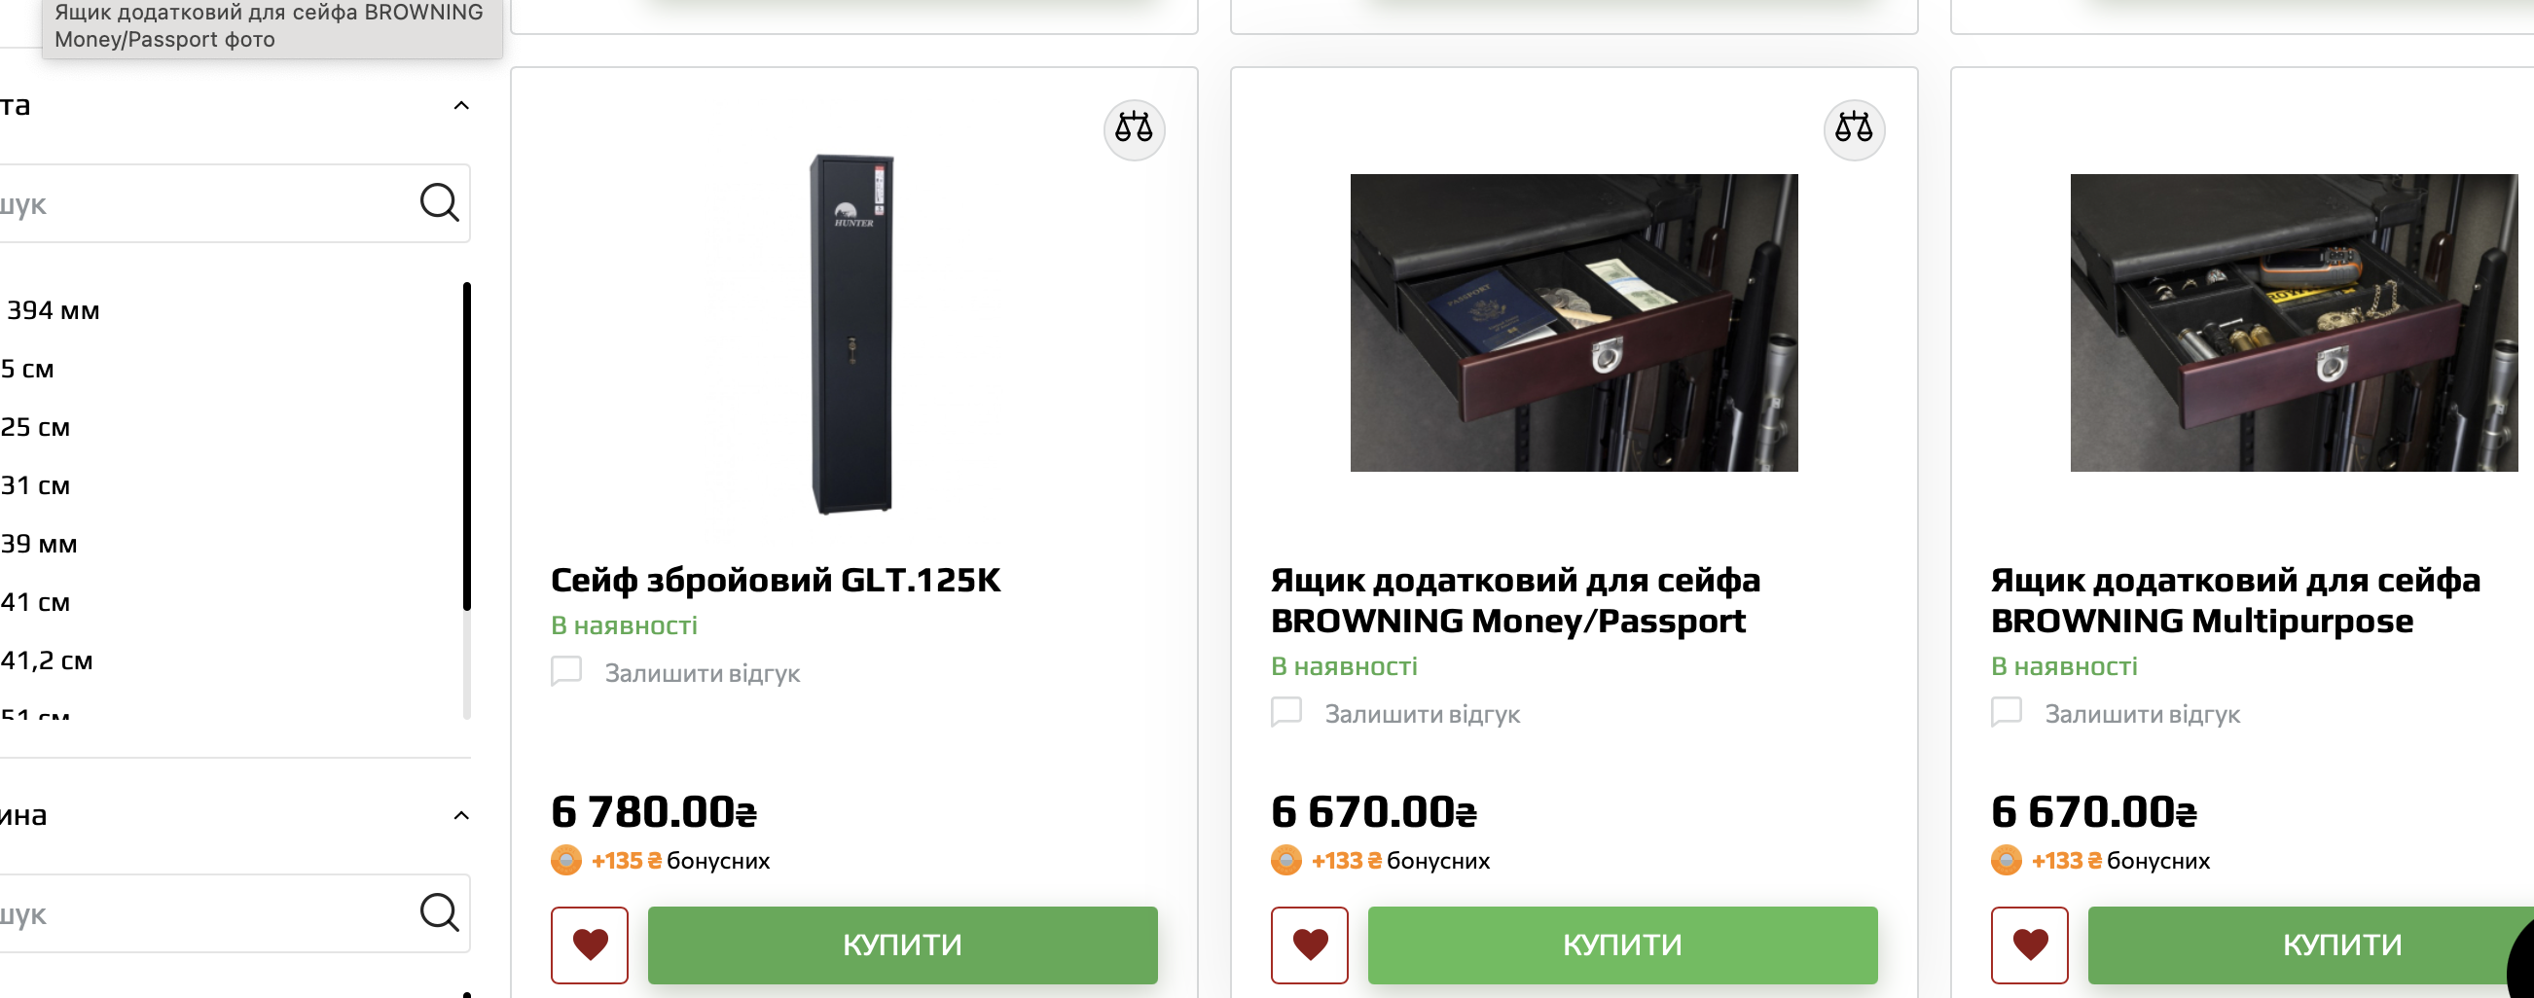
Task: Buy the BROWNING Money/Passport drawer
Action: tap(1622, 944)
